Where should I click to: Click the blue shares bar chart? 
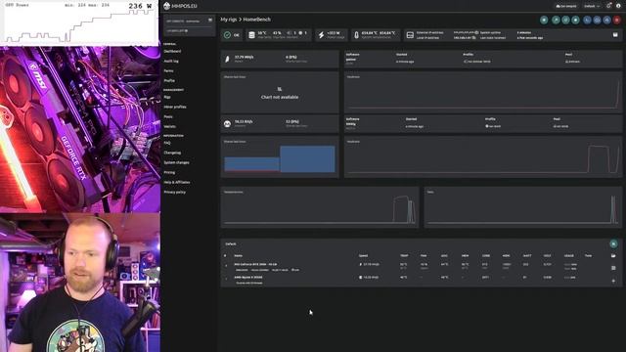click(280, 158)
